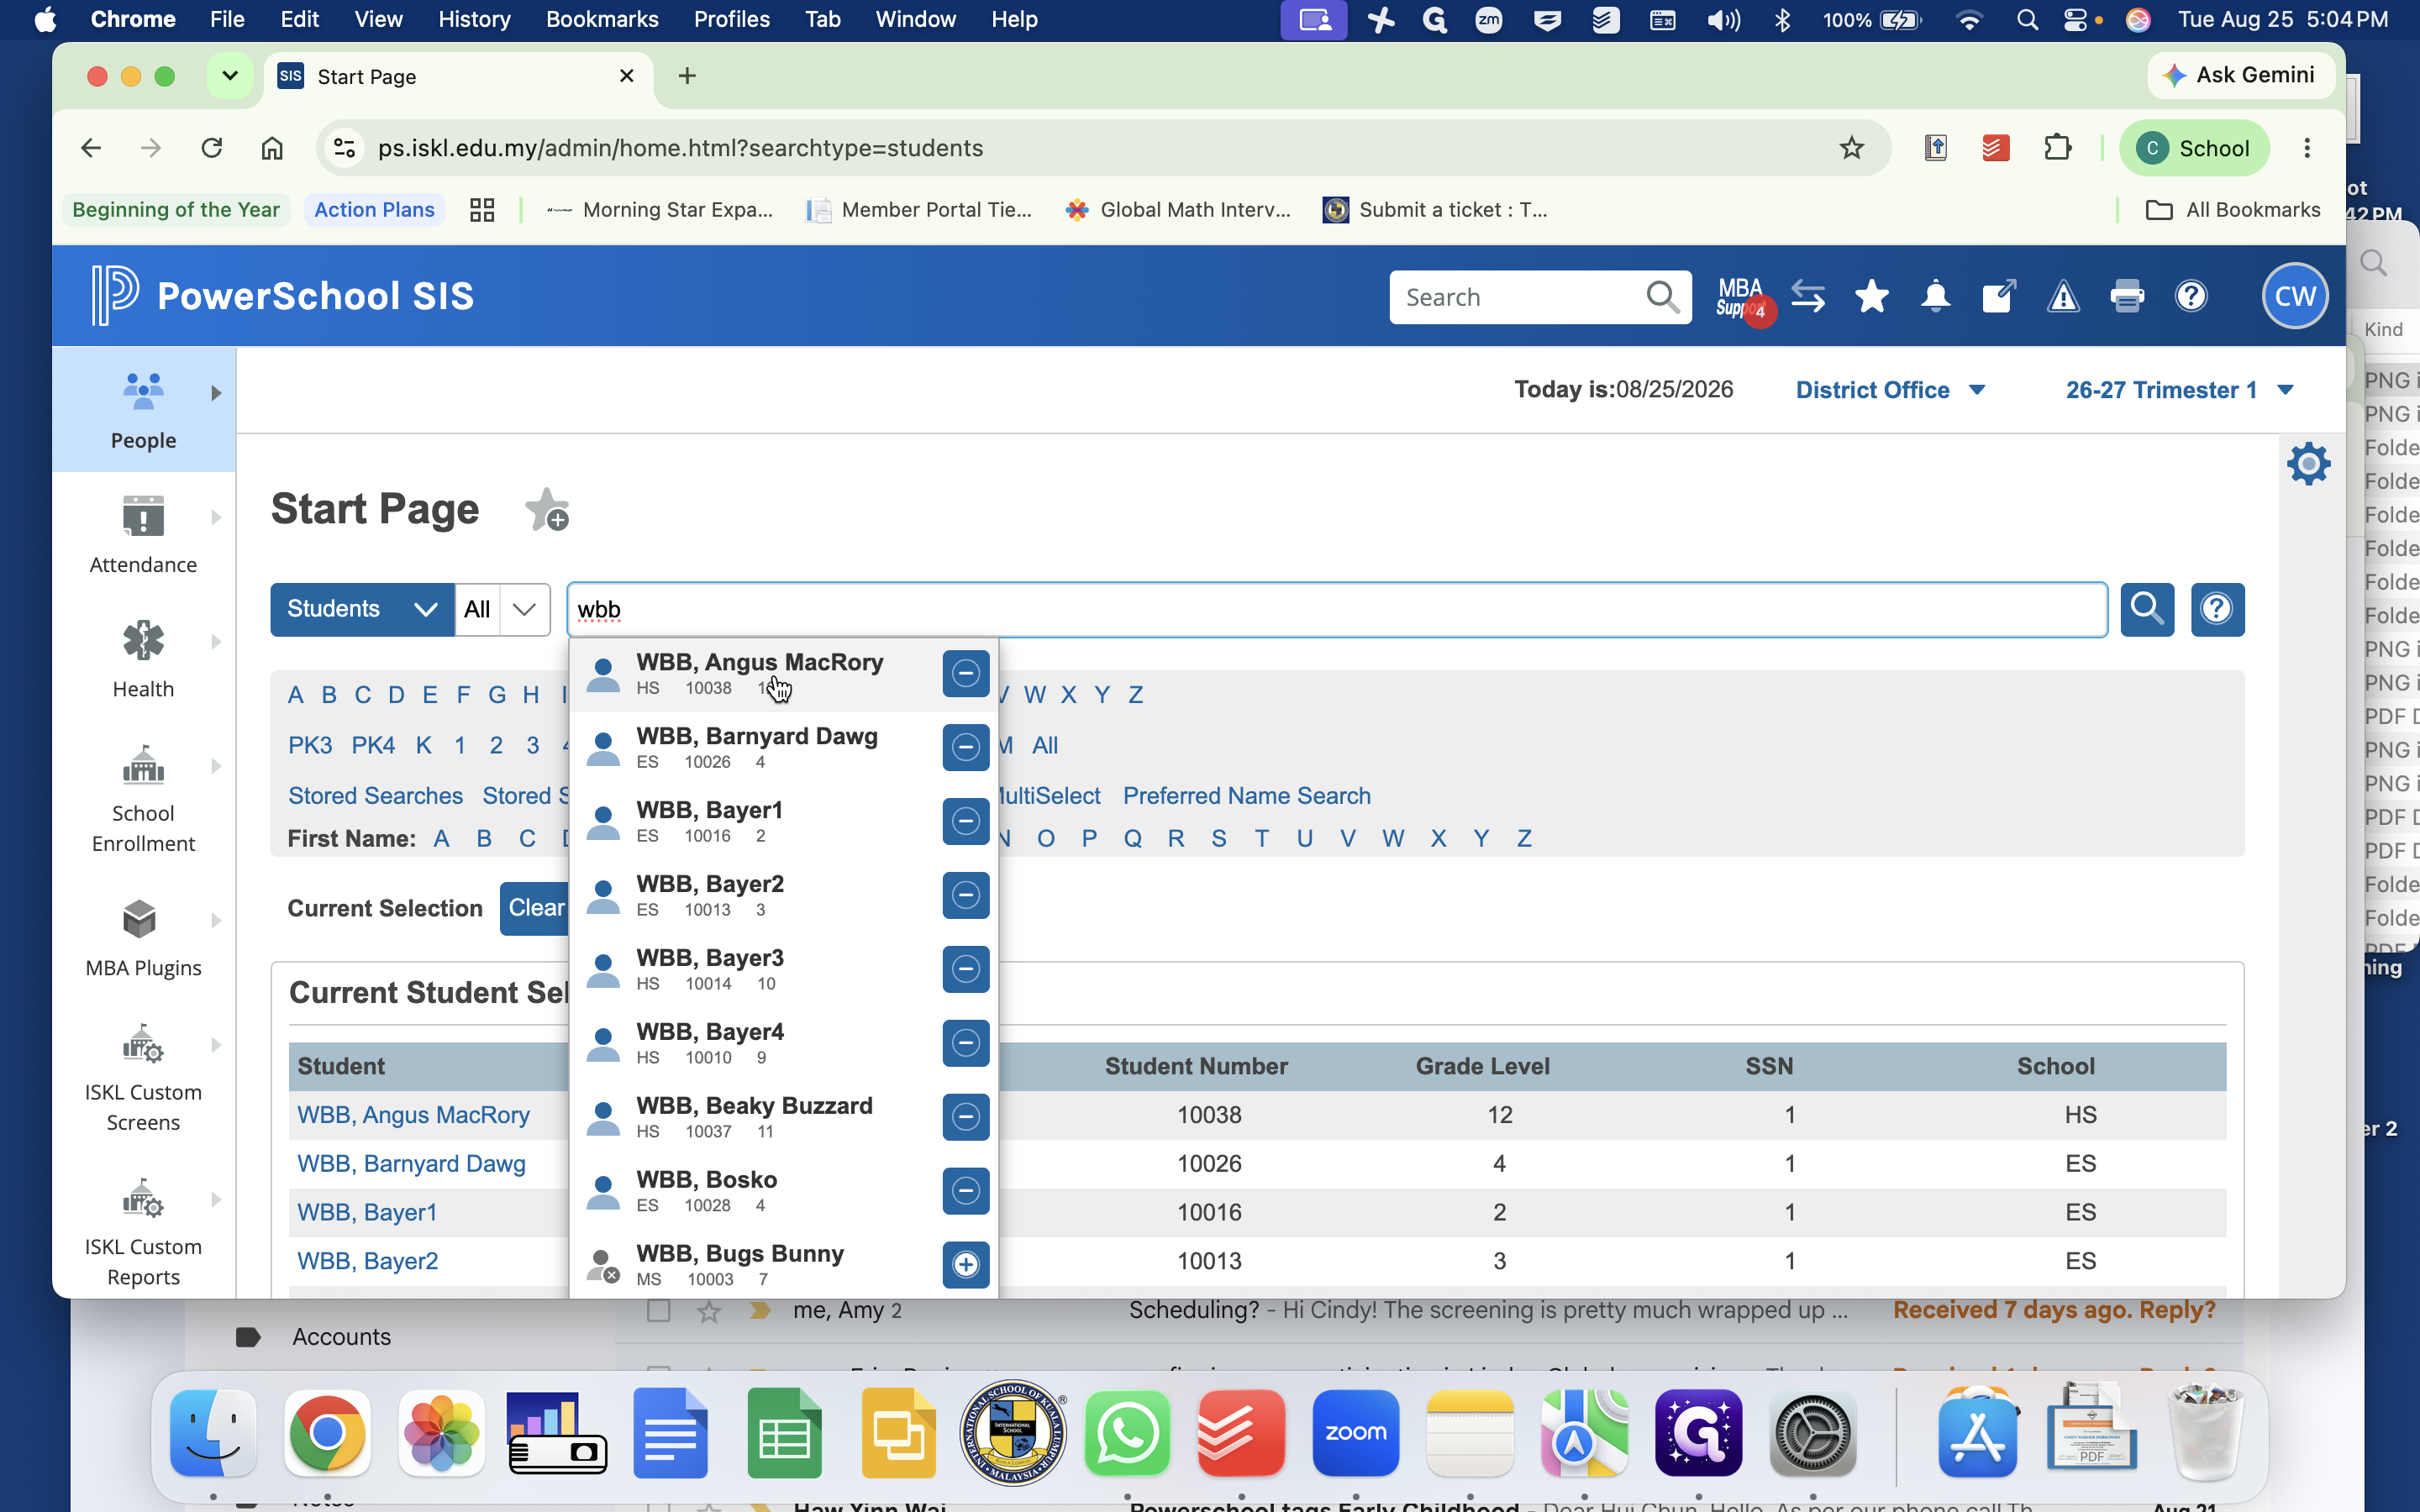Remove WBB, Angus MacRory from selection
Viewport: 2420px width, 1512px height.
pyautogui.click(x=965, y=673)
